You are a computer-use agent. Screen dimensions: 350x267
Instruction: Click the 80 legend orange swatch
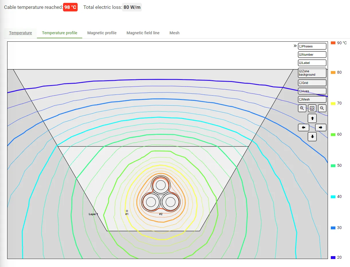[333, 73]
